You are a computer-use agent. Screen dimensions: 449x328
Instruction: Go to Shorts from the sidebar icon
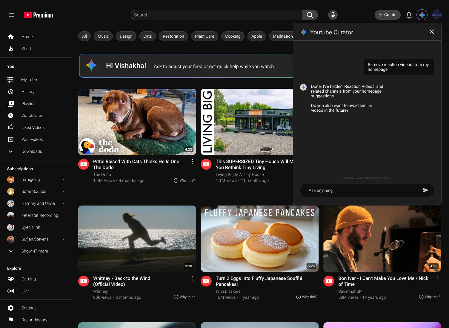11,48
